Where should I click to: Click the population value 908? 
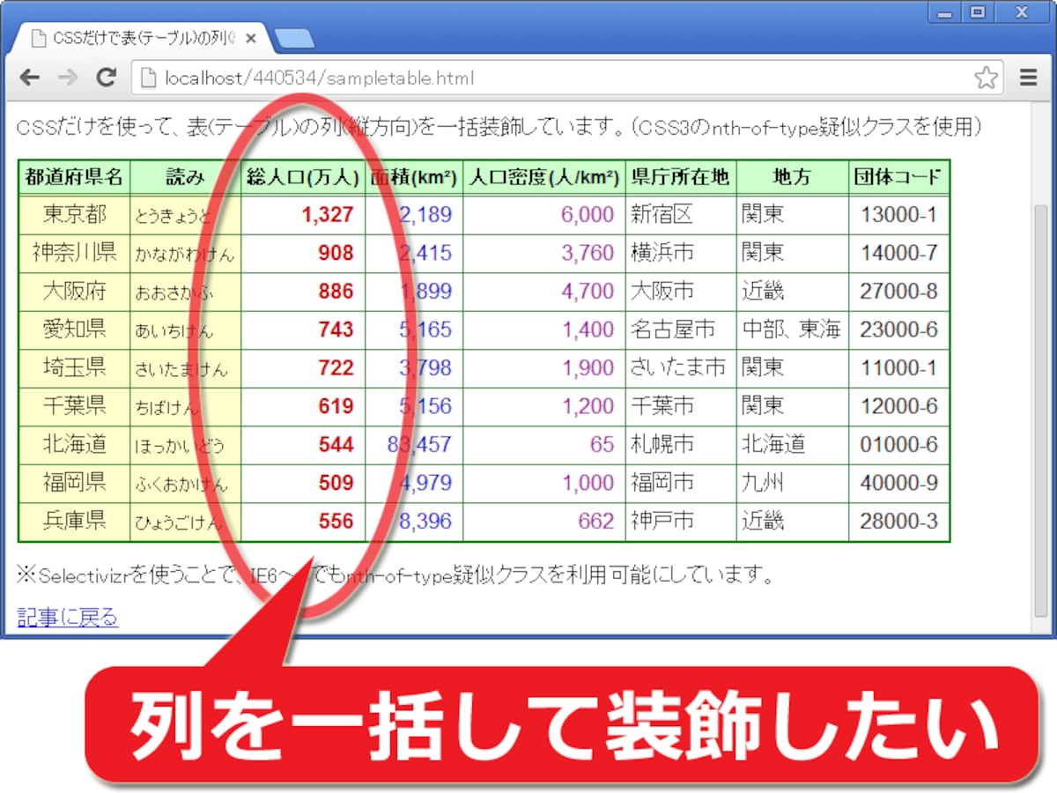[x=336, y=253]
